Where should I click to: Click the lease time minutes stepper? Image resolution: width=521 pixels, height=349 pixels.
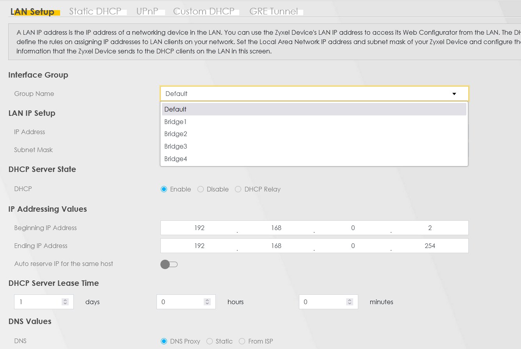[x=350, y=302]
